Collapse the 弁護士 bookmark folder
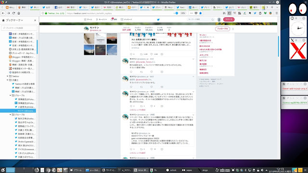The image size is (308, 173). [x=8, y=80]
